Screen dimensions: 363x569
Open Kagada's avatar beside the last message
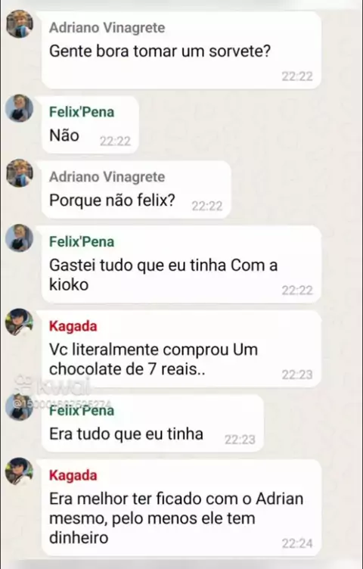coord(20,471)
